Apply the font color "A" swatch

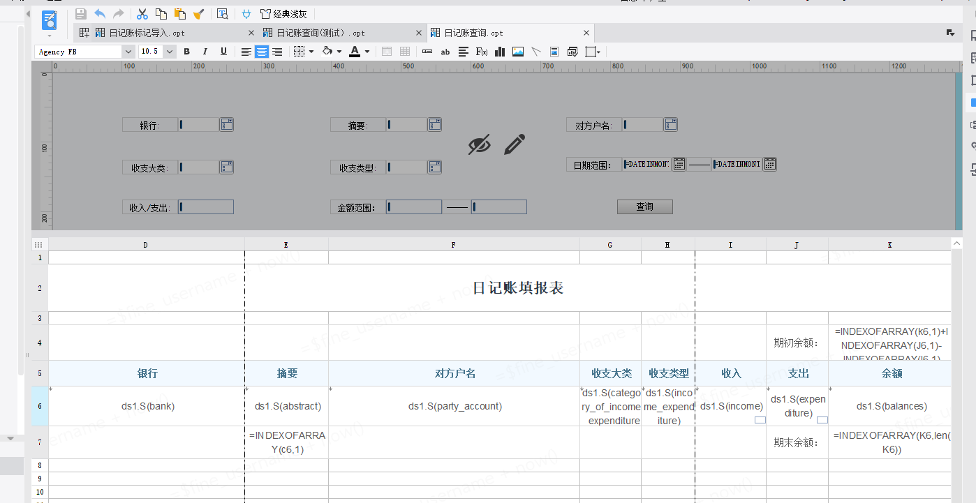point(355,52)
